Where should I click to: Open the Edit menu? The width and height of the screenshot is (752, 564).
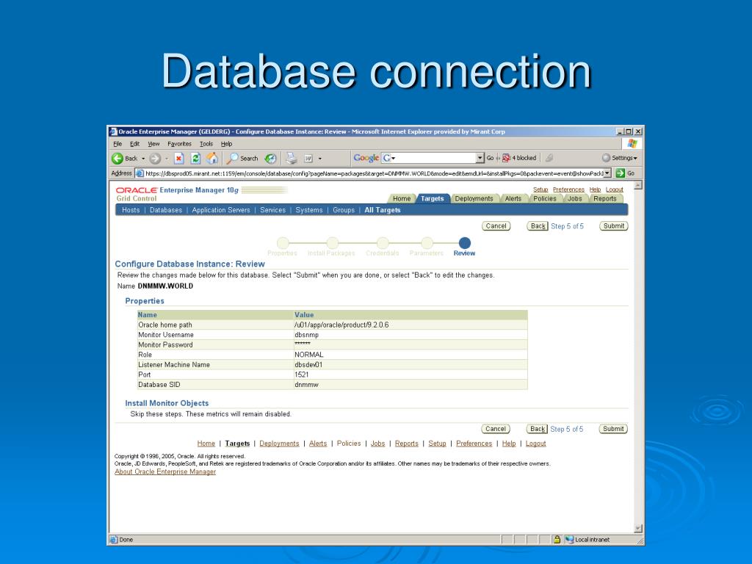135,144
